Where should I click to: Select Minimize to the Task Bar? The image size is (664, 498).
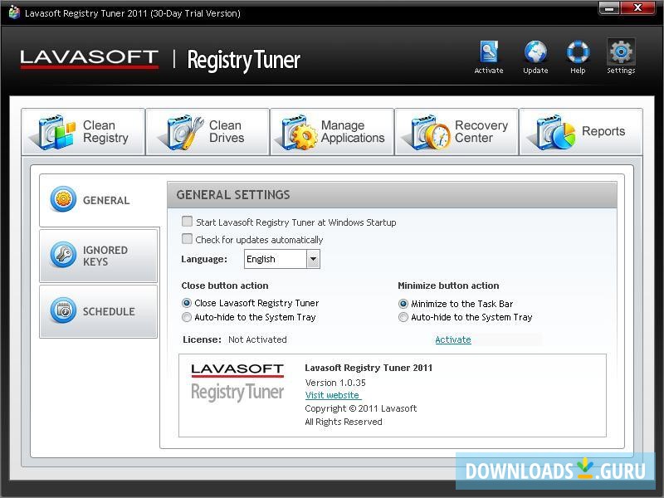click(403, 304)
